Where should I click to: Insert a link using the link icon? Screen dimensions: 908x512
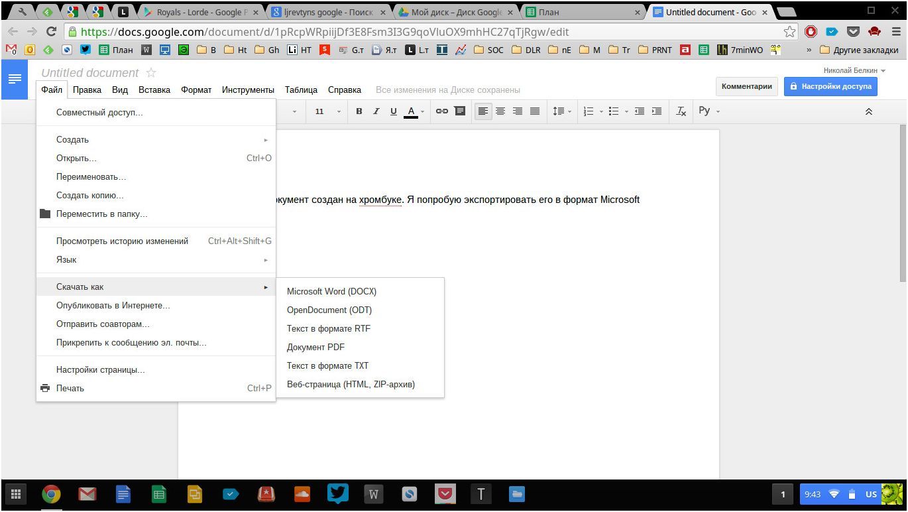pos(441,111)
